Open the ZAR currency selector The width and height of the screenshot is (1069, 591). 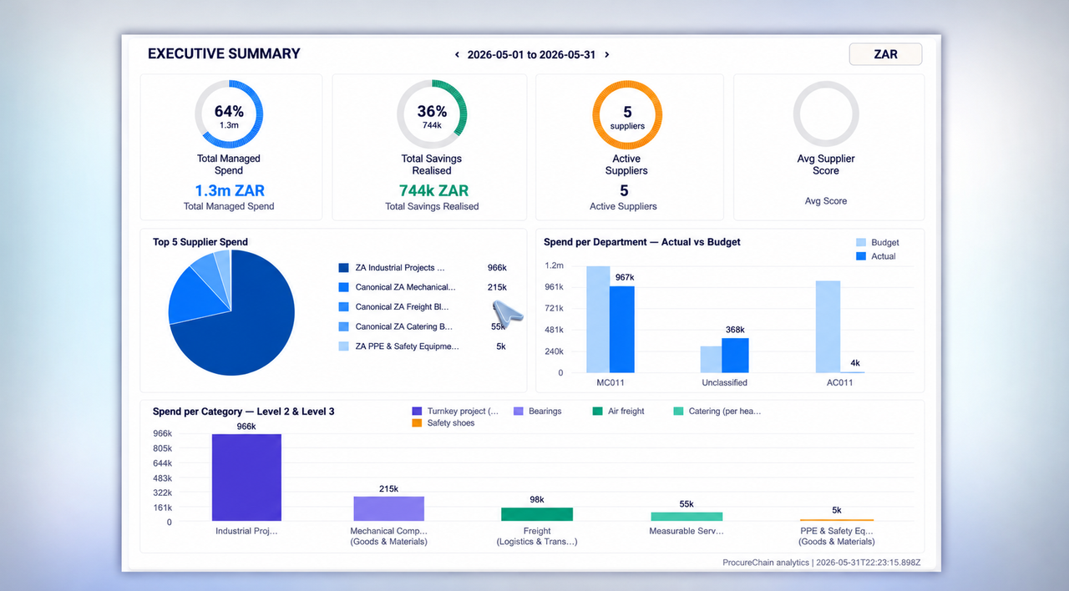click(885, 54)
